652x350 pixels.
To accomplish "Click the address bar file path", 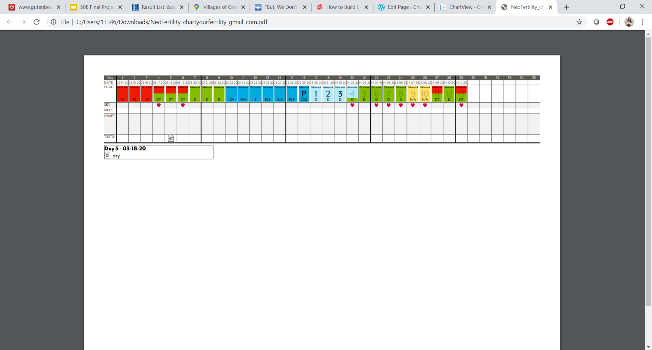I will click(x=171, y=22).
